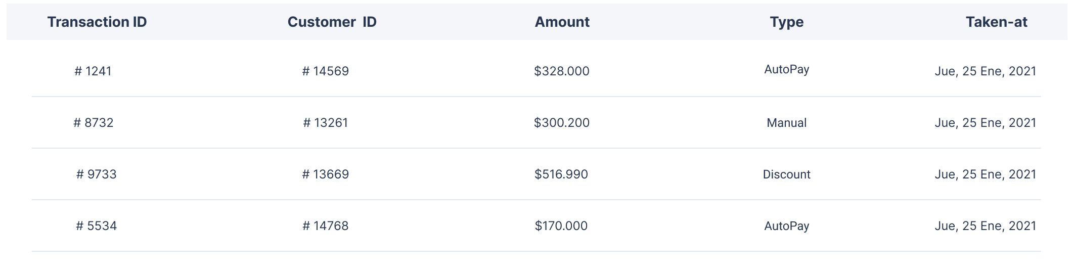View customer # 13261
The image size is (1073, 273).
326,123
